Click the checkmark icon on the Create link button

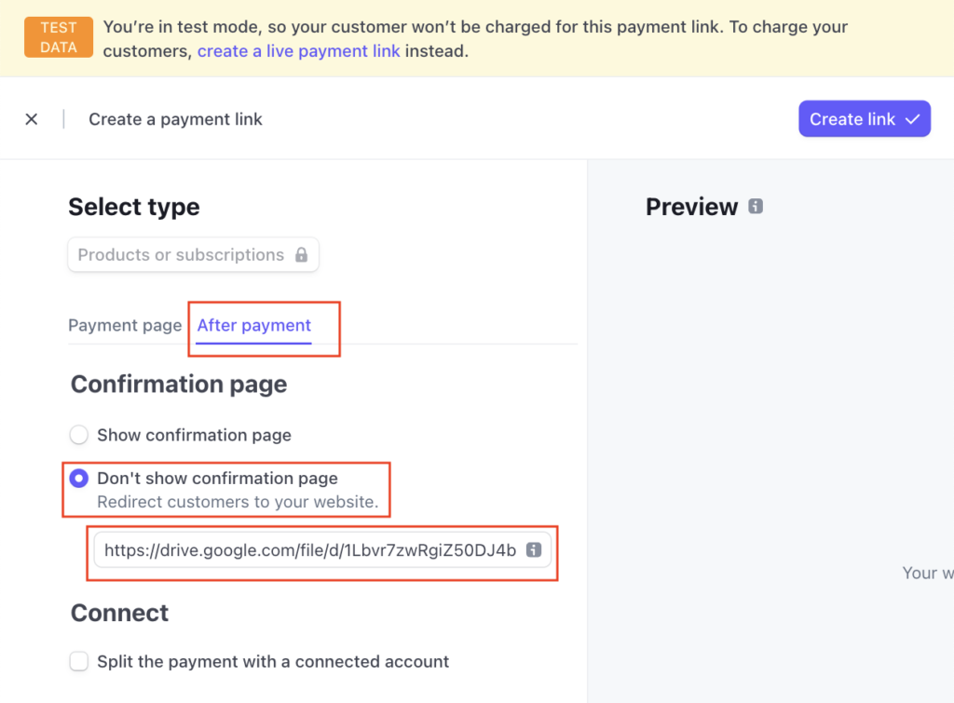coord(912,119)
